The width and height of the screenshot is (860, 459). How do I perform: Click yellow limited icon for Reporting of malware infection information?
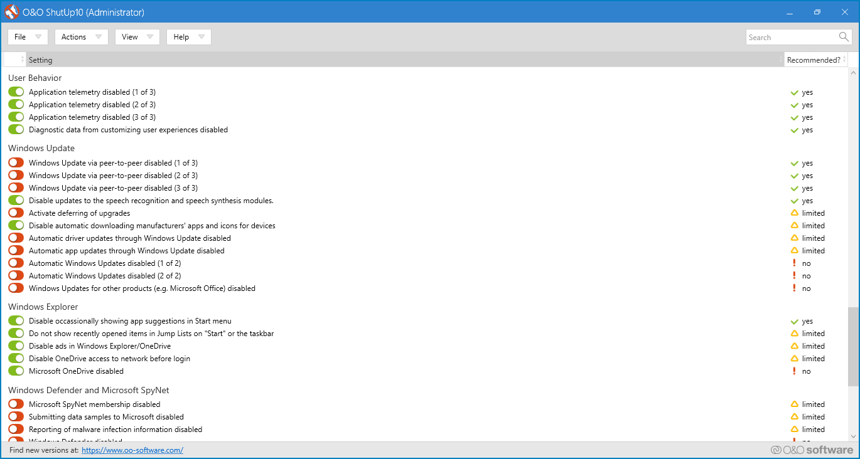795,430
